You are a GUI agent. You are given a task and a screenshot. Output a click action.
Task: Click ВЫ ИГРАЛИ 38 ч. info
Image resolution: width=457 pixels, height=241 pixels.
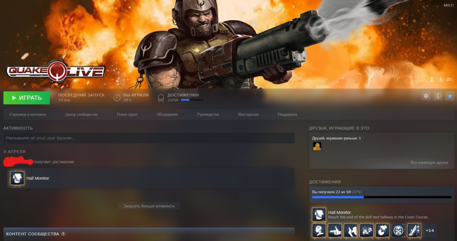[x=136, y=98]
